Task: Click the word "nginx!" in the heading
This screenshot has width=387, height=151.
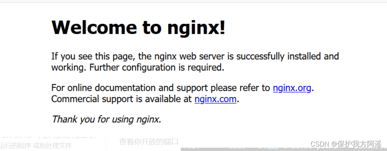Action: click(196, 27)
